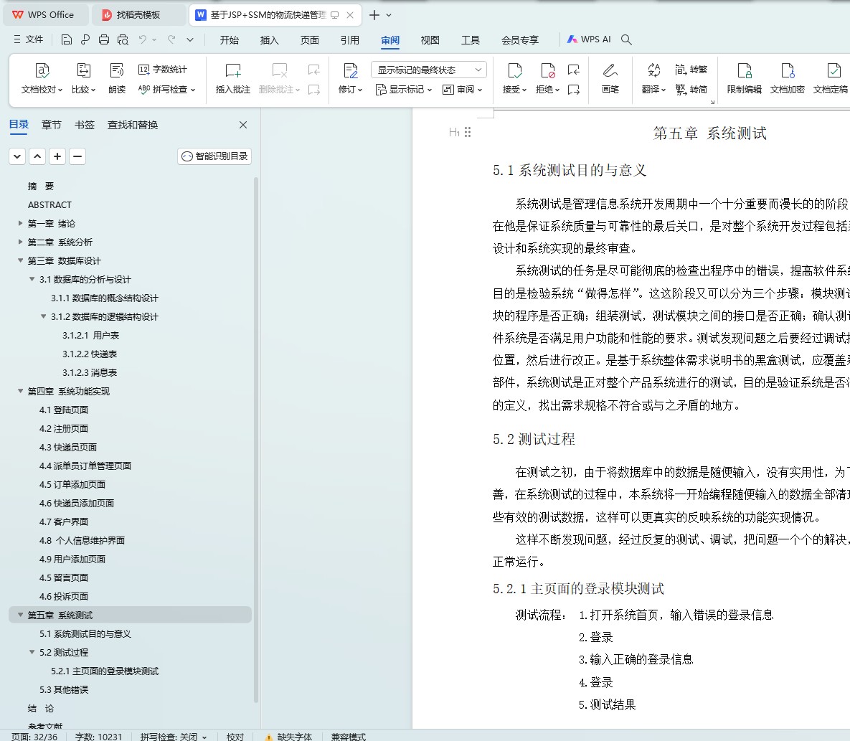Accept the tracked change

pos(514,79)
